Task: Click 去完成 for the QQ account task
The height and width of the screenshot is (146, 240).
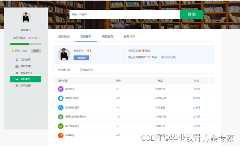Action: point(197,98)
